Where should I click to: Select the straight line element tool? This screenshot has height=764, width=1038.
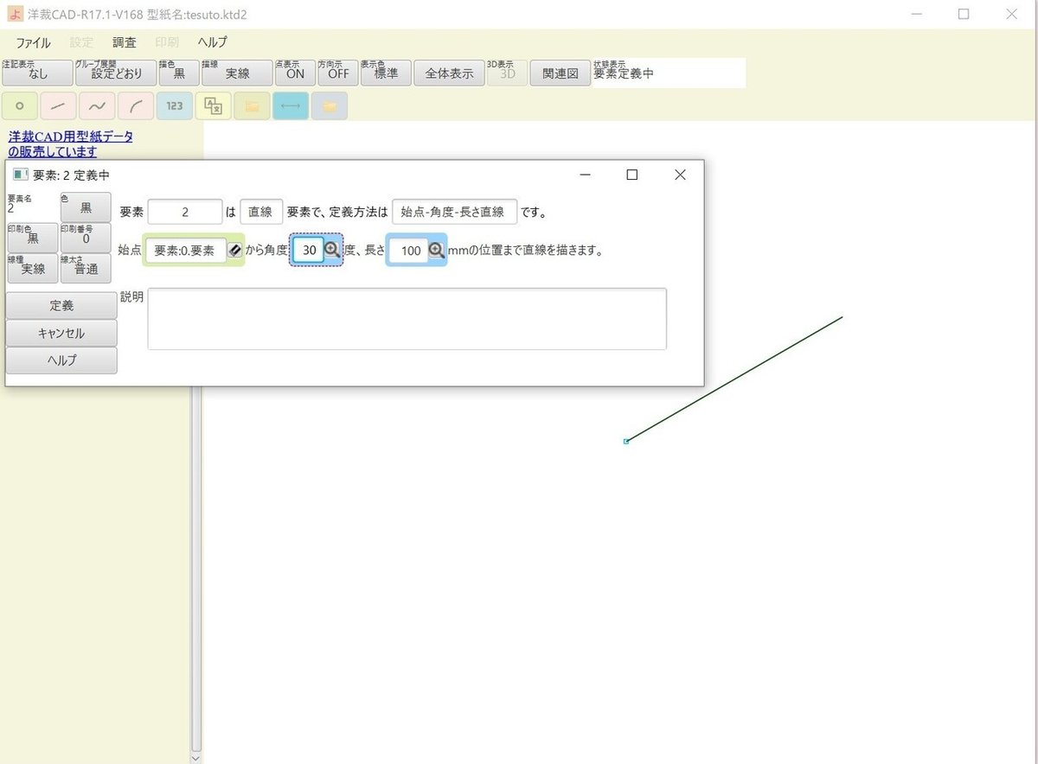(58, 105)
